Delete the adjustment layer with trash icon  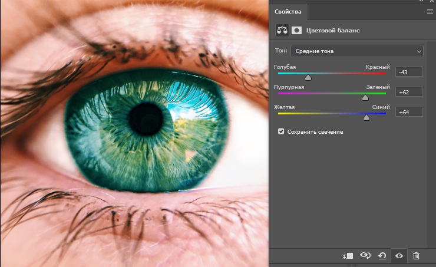click(416, 256)
